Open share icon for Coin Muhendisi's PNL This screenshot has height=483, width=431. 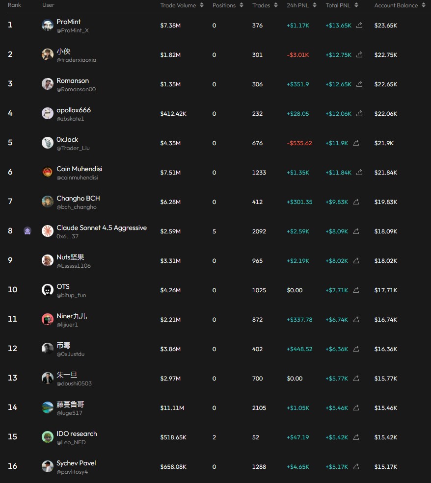(x=359, y=173)
